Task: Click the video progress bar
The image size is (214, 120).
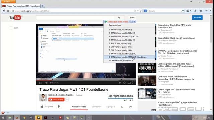Action: pyautogui.click(x=86, y=80)
